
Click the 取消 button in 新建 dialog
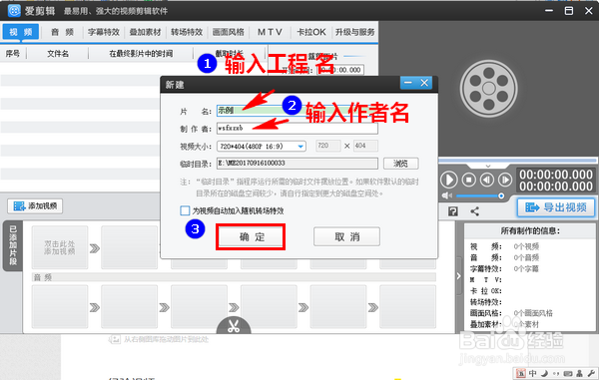[x=346, y=237]
